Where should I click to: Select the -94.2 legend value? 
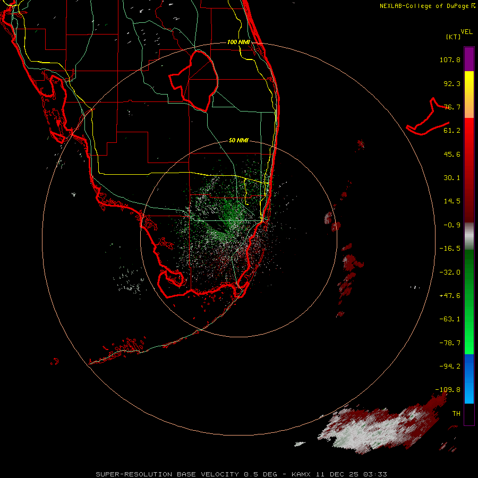pos(450,366)
